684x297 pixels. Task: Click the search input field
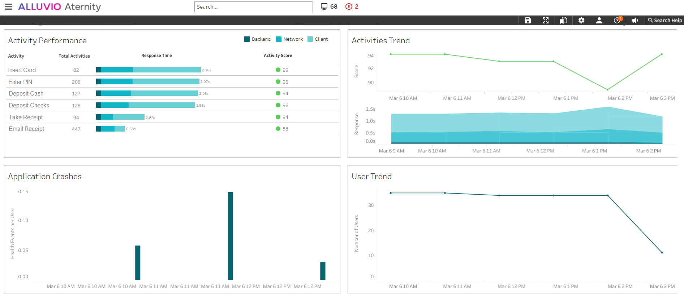(x=253, y=7)
